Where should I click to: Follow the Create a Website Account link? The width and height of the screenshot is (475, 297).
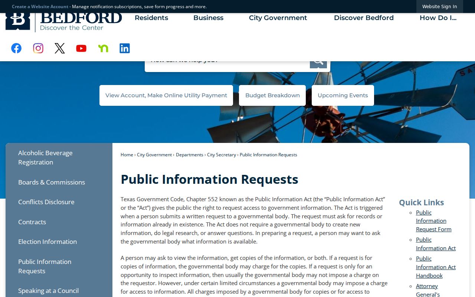pyautogui.click(x=40, y=6)
